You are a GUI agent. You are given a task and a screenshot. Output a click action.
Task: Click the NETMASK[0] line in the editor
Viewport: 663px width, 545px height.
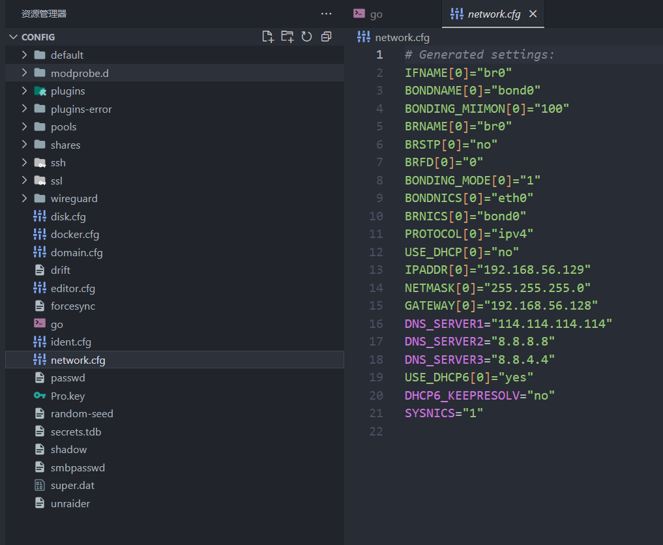(497, 288)
